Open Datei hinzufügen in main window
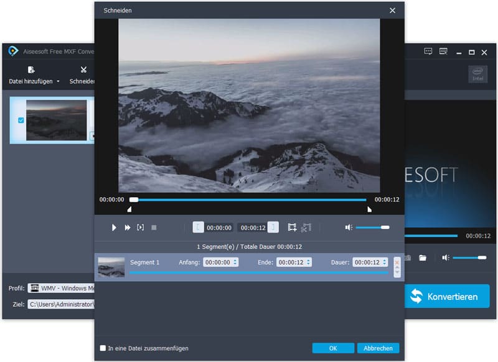 tap(31, 75)
